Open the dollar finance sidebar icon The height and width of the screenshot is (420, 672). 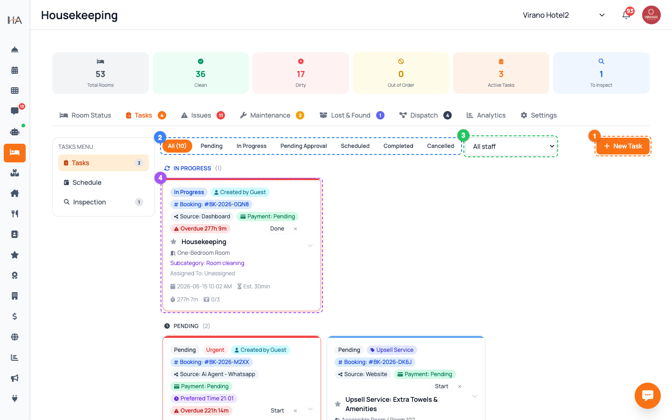coord(14,316)
